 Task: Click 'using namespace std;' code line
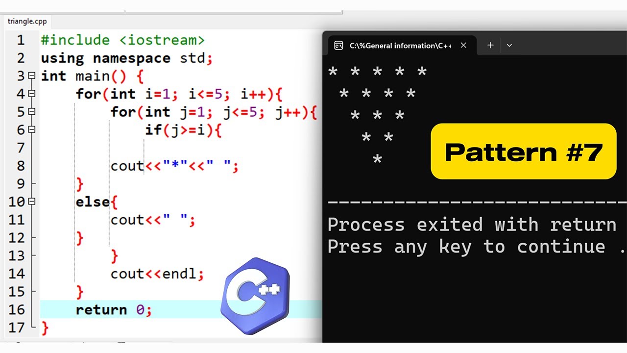pos(127,58)
